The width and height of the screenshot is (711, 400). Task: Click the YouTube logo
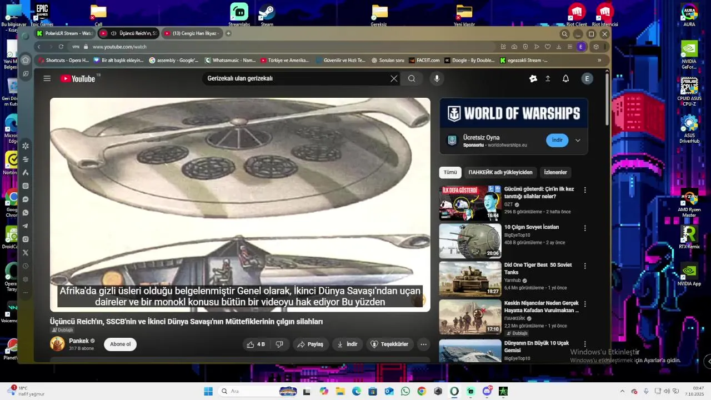click(78, 79)
